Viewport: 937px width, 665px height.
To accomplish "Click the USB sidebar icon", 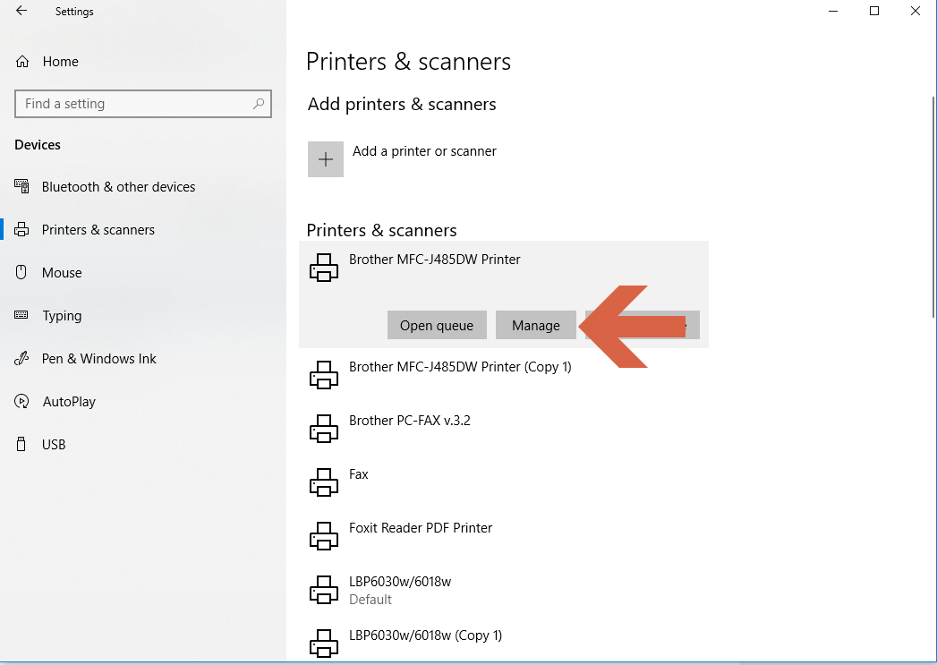I will pos(21,444).
